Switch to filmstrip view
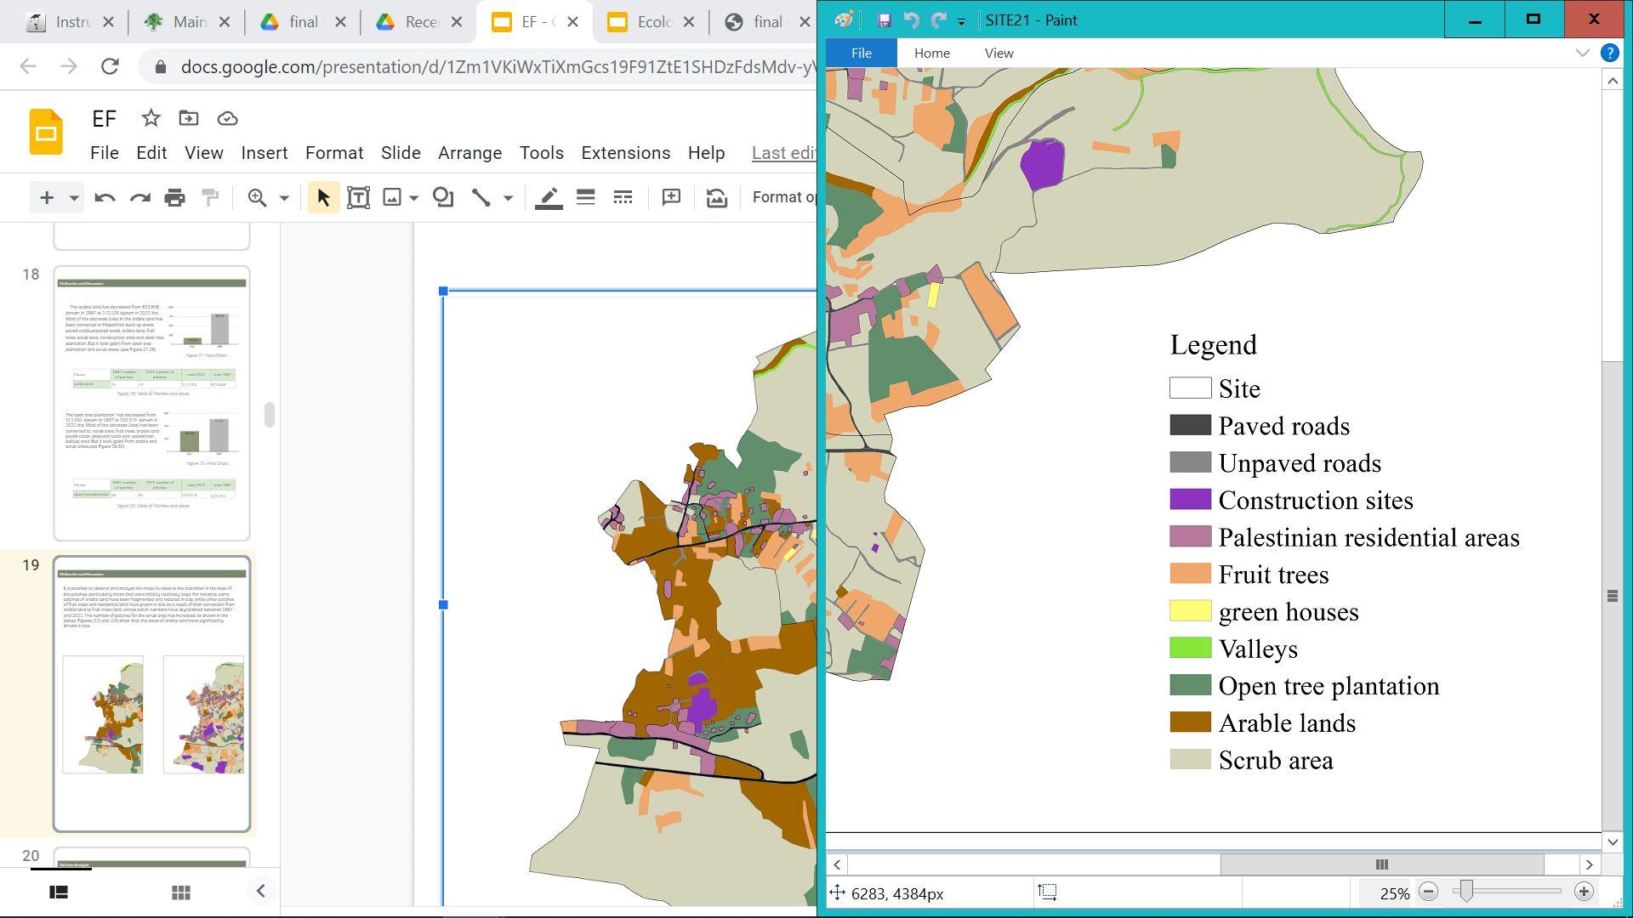The height and width of the screenshot is (918, 1633). pyautogui.click(x=59, y=892)
